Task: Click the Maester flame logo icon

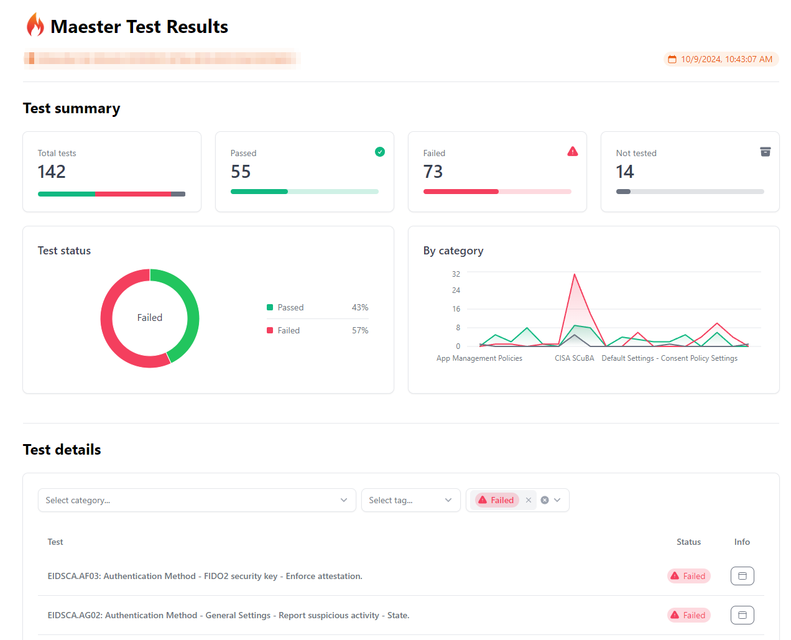Action: (x=35, y=24)
